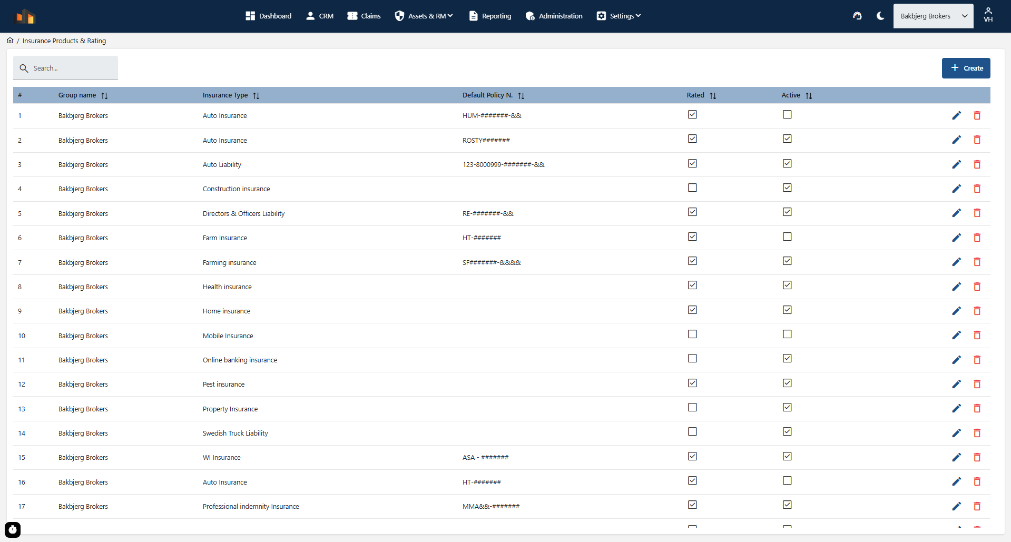Edit the Farm Insurance row
1011x542 pixels.
[x=956, y=238]
